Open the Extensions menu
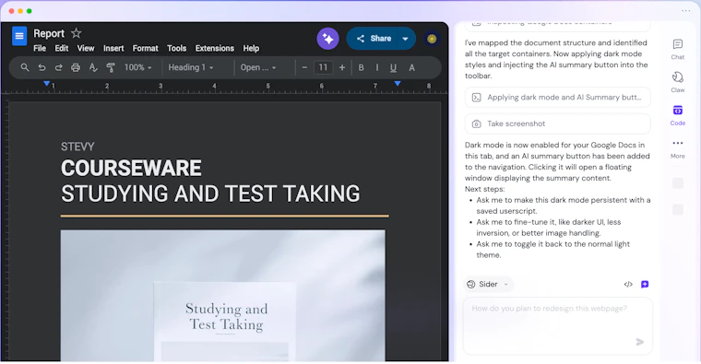Screen dimensions: 701x364 pos(215,48)
